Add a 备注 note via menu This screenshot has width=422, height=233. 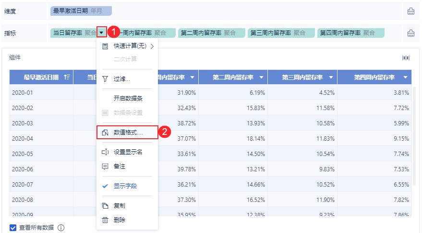coord(120,166)
